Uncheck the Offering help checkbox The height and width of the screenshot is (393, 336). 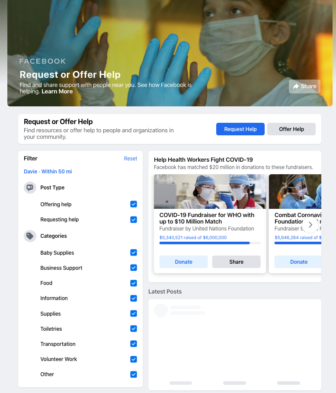(134, 204)
